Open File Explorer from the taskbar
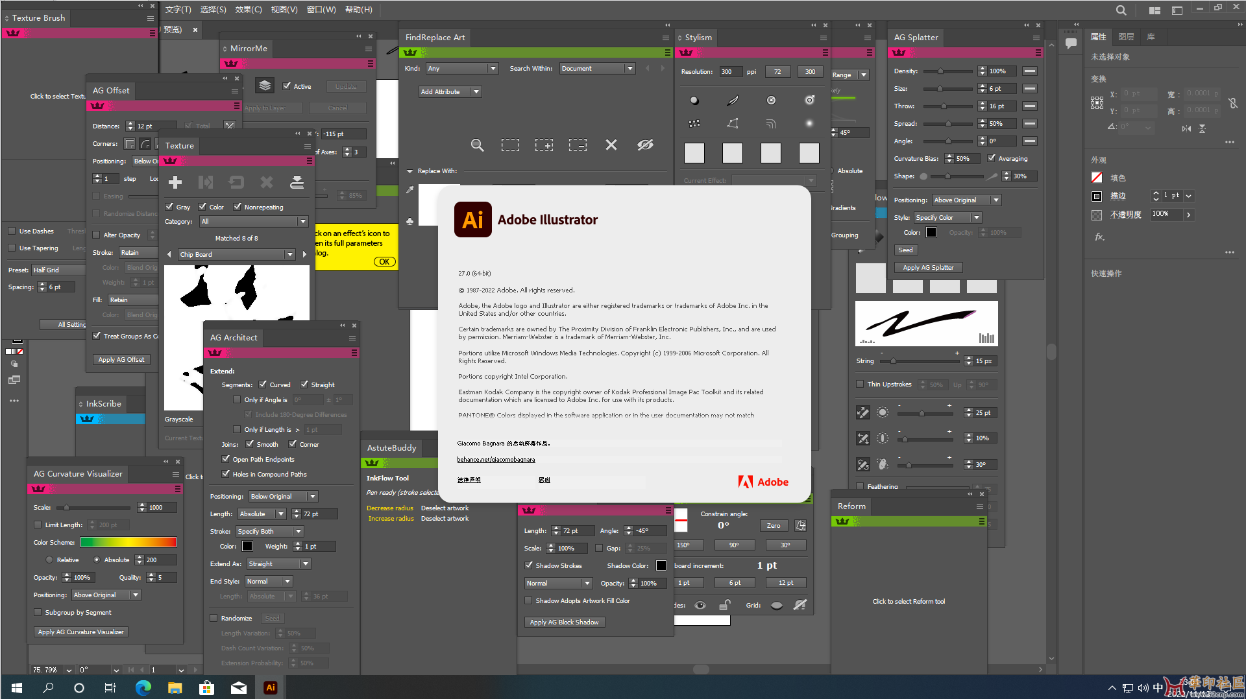Image resolution: width=1246 pixels, height=699 pixels. point(175,687)
